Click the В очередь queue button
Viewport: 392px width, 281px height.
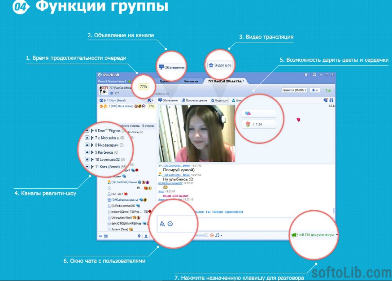click(x=148, y=125)
